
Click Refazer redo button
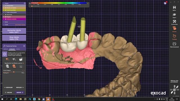click(x=20, y=88)
